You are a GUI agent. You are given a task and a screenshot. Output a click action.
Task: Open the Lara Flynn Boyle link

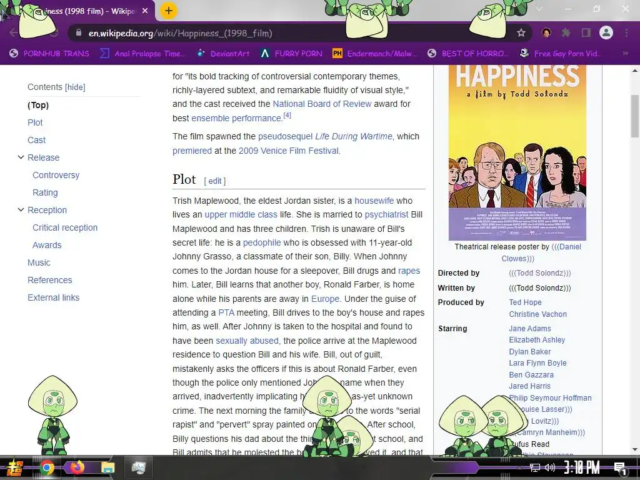pos(538,363)
